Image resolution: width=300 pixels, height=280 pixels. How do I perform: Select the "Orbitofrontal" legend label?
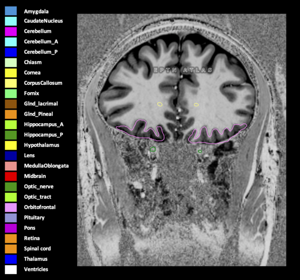tap(40, 207)
